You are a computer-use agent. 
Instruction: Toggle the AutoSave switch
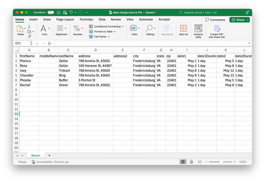click(51, 12)
